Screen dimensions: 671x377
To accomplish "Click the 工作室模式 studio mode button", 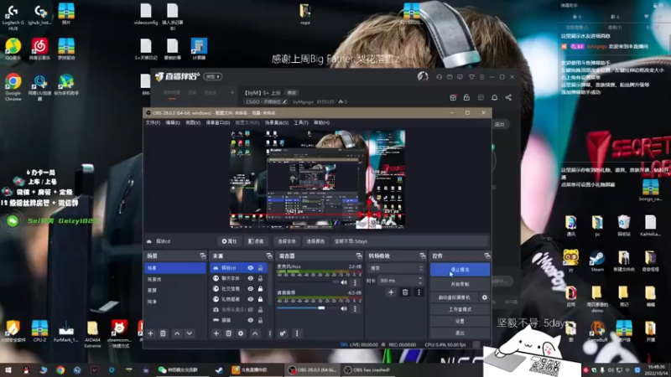I will pos(460,309).
